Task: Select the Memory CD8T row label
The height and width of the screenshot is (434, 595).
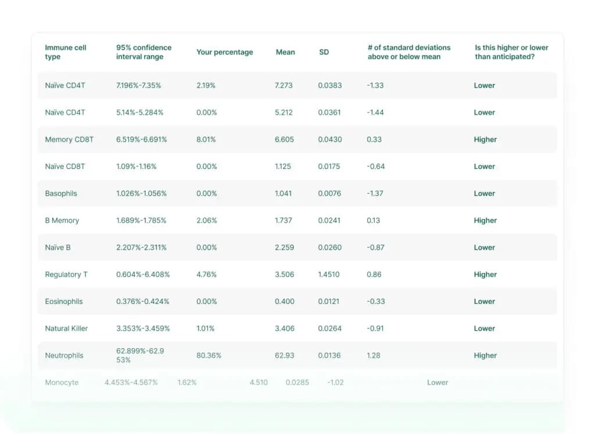Action: [x=69, y=139]
